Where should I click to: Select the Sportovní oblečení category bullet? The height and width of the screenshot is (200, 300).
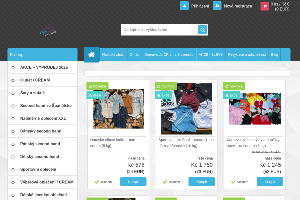click(13, 169)
